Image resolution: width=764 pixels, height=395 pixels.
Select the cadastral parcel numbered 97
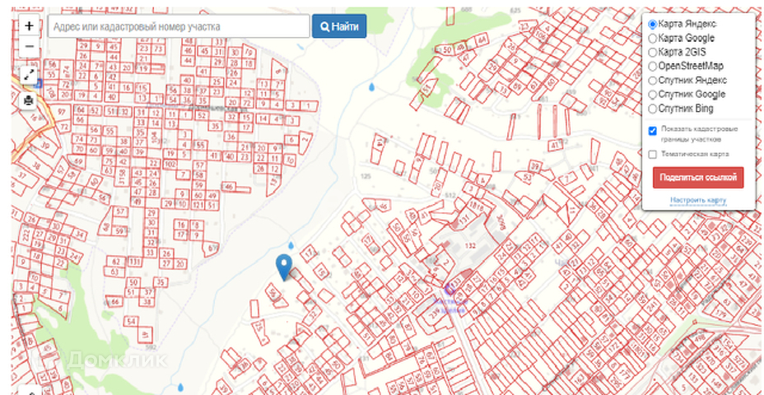[x=62, y=112]
